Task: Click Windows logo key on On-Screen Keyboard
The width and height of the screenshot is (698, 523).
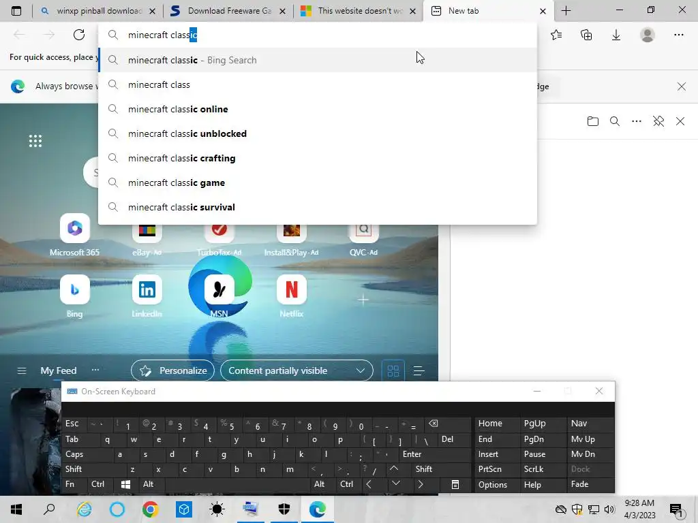Action: (125, 484)
